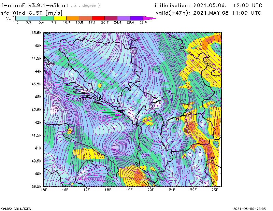Click the initialisation time '12:00 UTC'

click(248, 5)
